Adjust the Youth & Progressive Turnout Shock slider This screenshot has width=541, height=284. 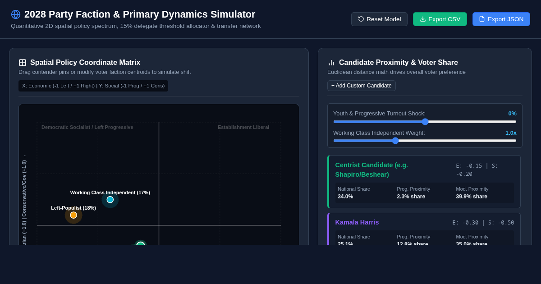(x=425, y=122)
